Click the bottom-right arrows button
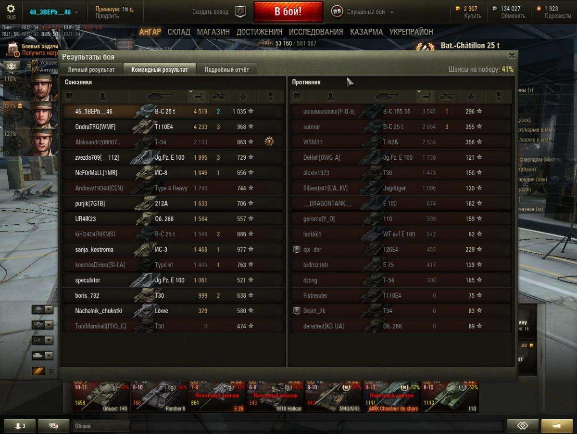The image size is (577, 434). click(x=523, y=426)
